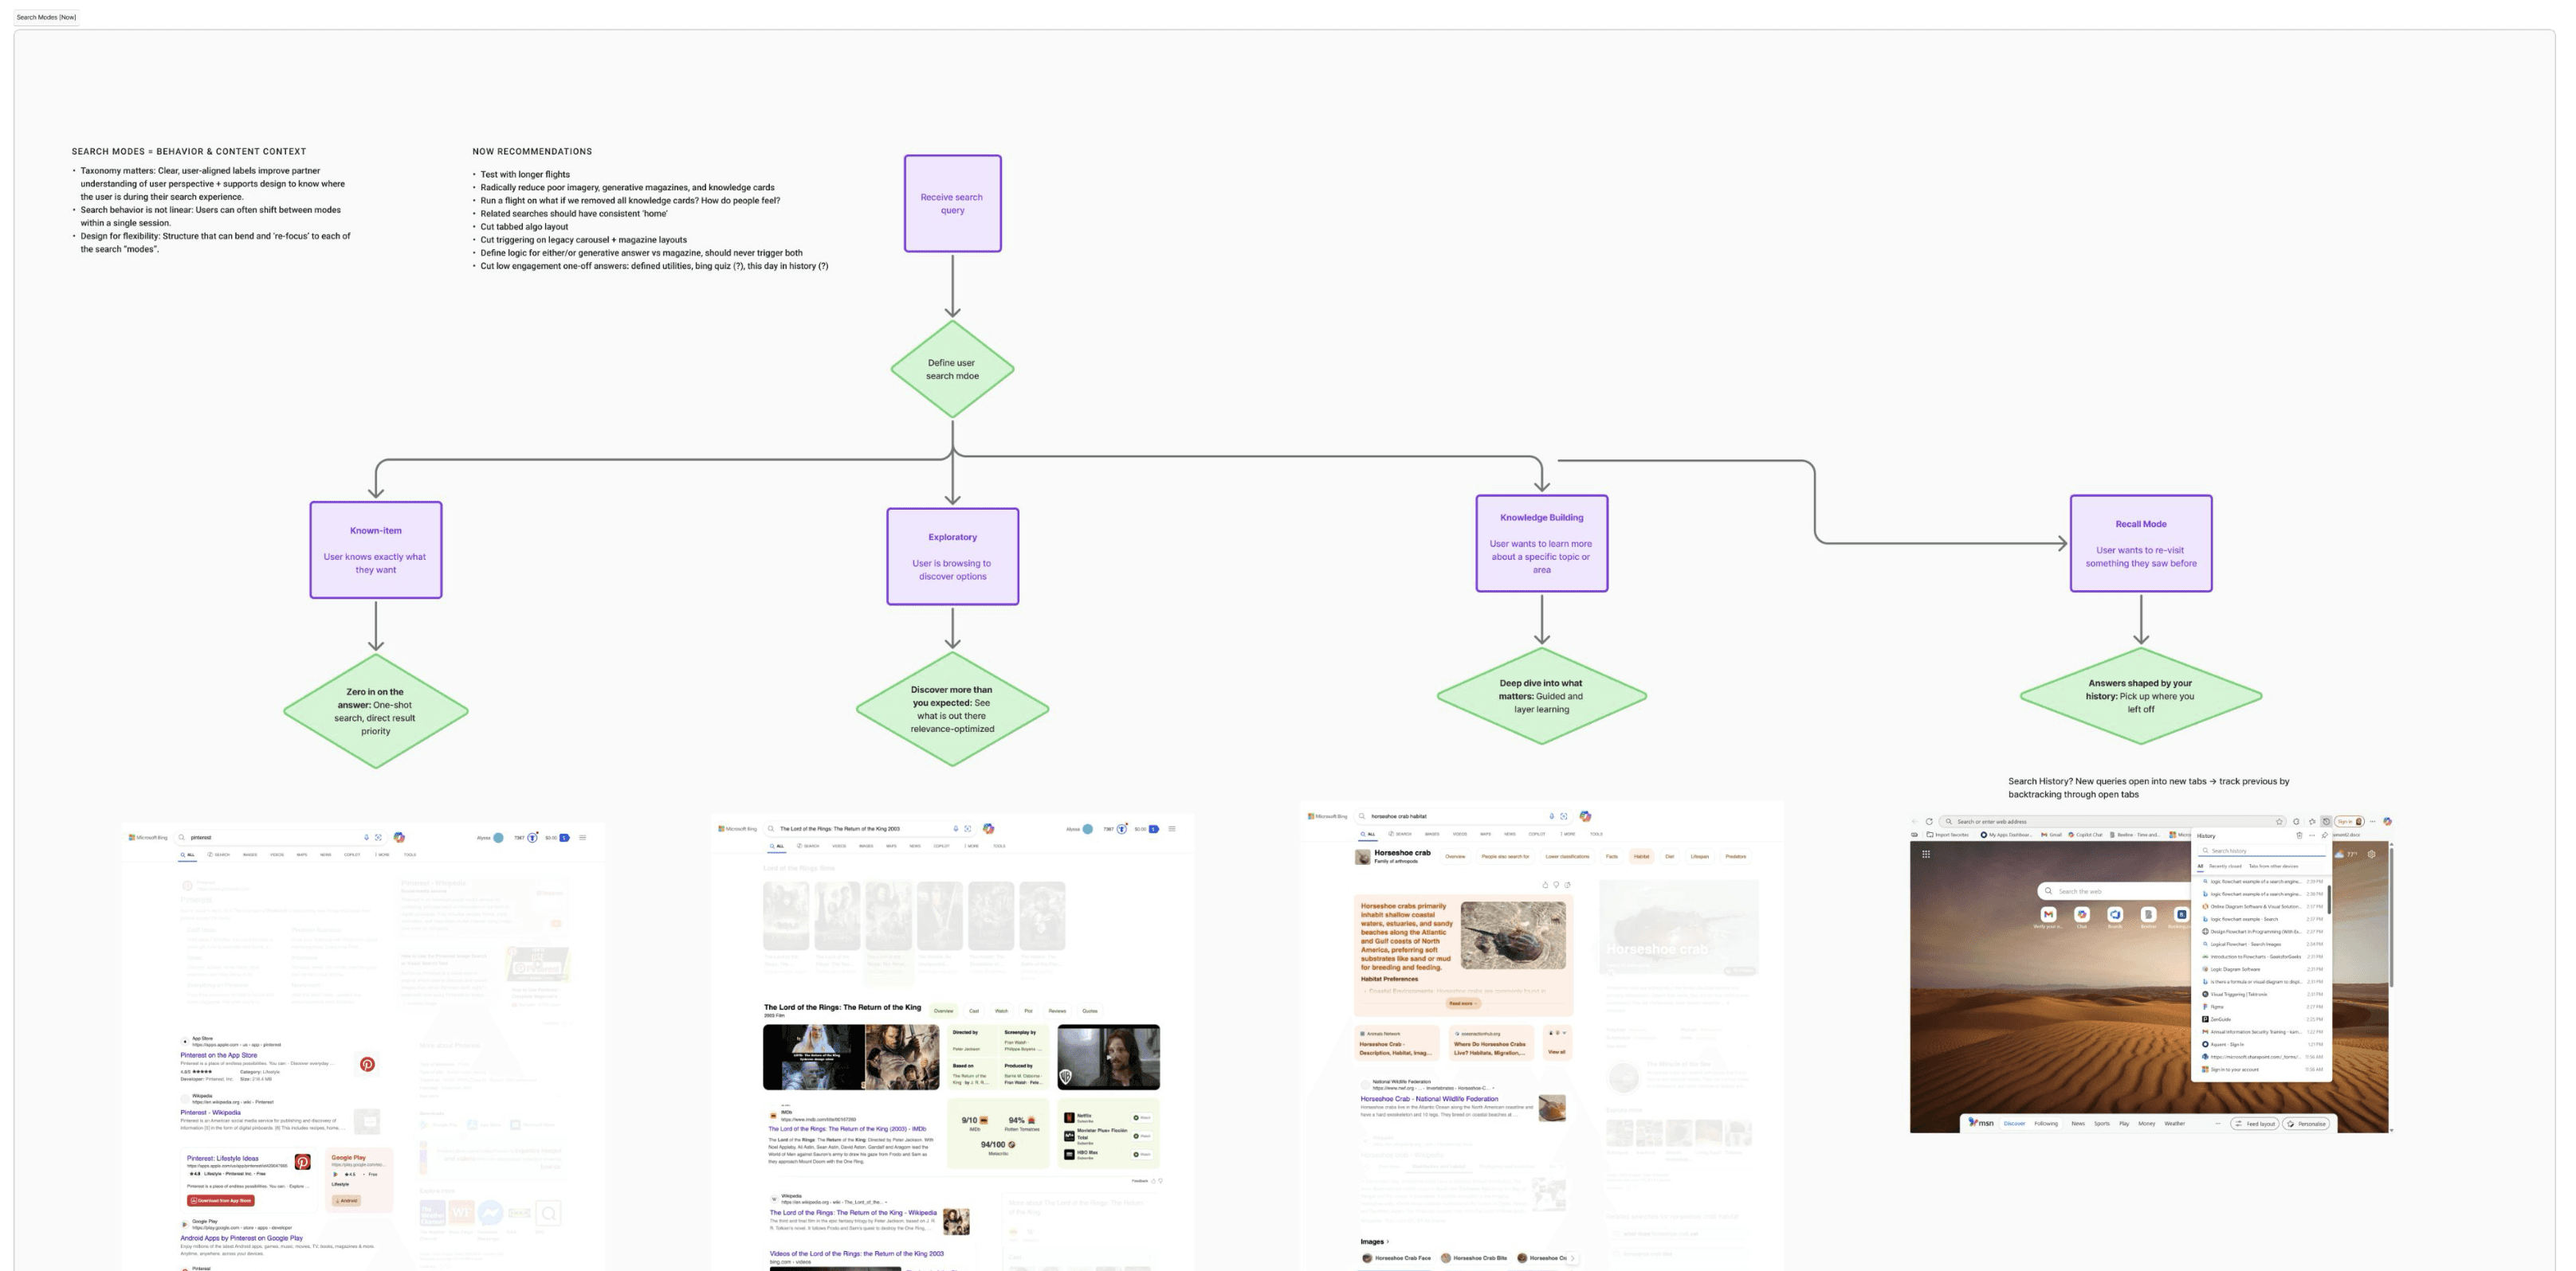Viewport: 2576px width, 1271px height.
Task: Expand the MORE menu in pinterest results
Action: click(382, 855)
